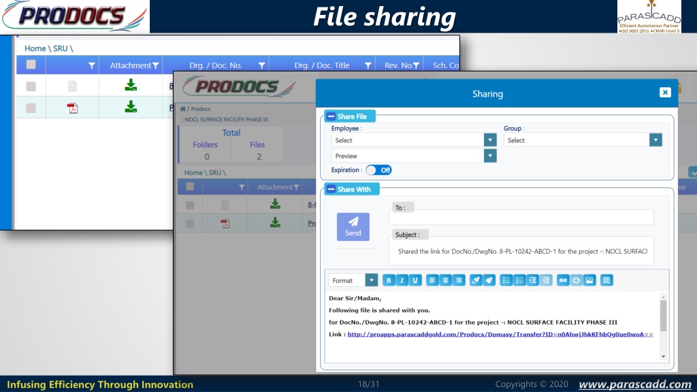Click the "Dear Sir/Madam," line in the message
Image resolution: width=697 pixels, height=392 pixels.
[x=355, y=298]
